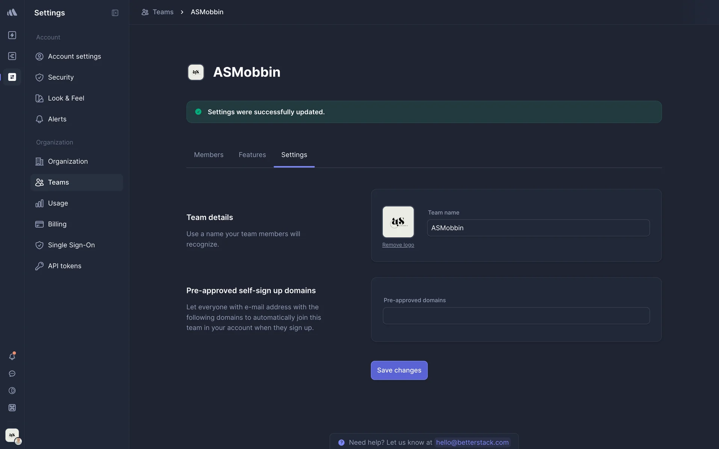Click the second left rail list icon
719x449 pixels.
tap(12, 56)
